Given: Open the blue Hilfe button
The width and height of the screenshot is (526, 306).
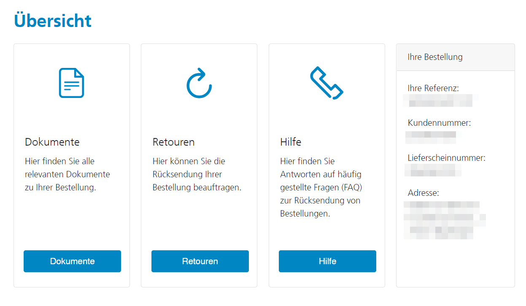Looking at the screenshot, I should click(x=327, y=261).
